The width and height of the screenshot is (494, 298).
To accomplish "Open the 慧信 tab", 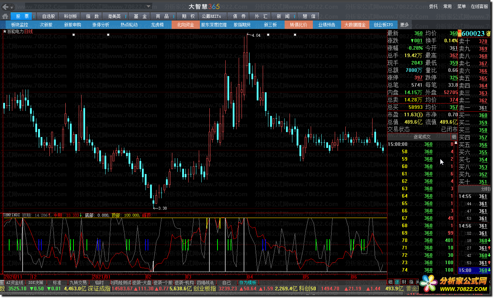I will 309,16.
